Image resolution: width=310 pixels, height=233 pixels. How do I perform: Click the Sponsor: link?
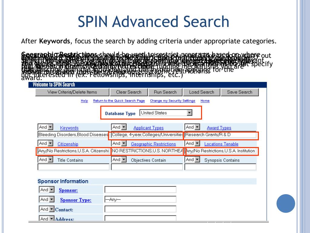[x=68, y=191]
